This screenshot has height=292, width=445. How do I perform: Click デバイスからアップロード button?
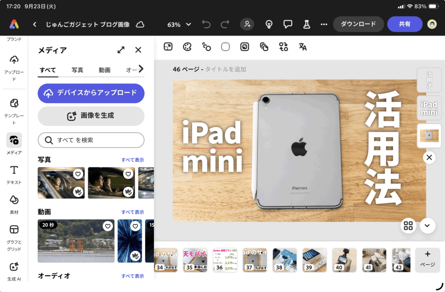click(91, 93)
